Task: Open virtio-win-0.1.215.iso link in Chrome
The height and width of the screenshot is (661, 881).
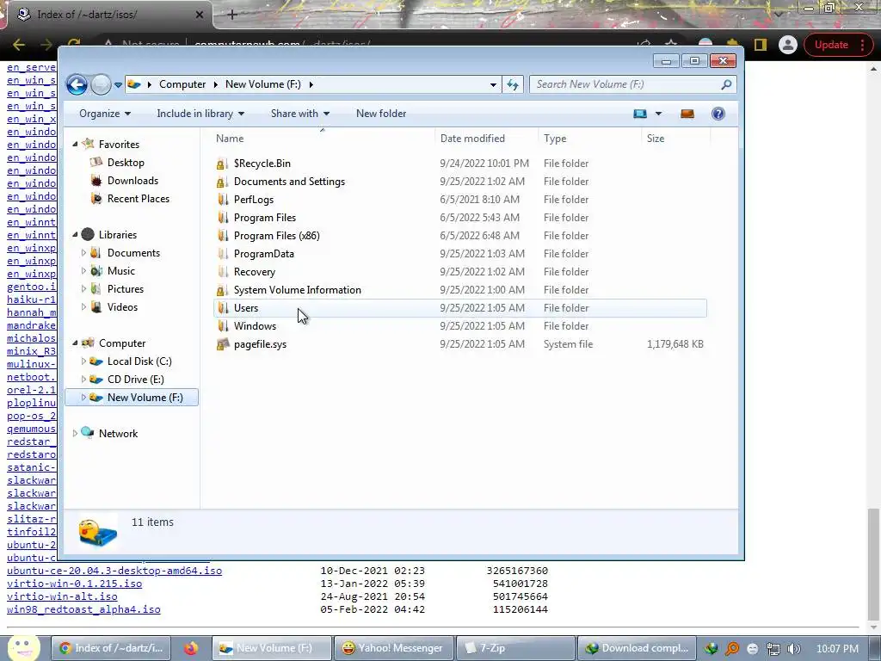Action: pos(74,584)
